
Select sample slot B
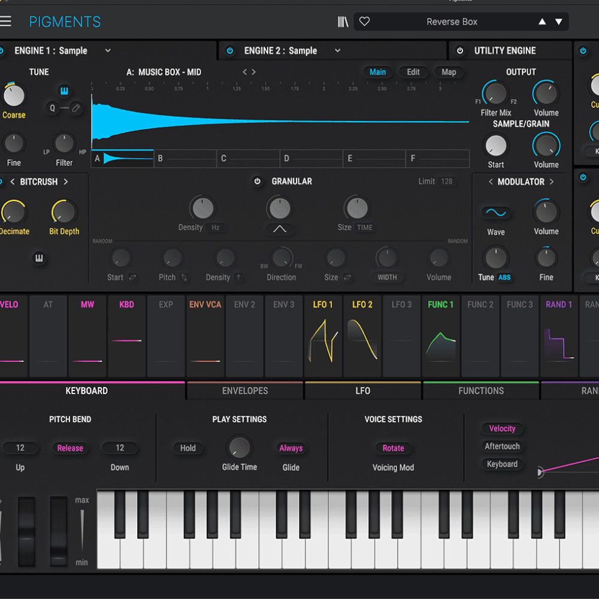pyautogui.click(x=185, y=159)
